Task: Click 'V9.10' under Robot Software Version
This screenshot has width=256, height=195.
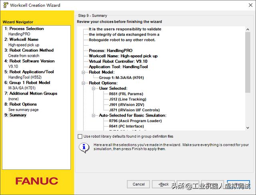Action: [x=13, y=66]
